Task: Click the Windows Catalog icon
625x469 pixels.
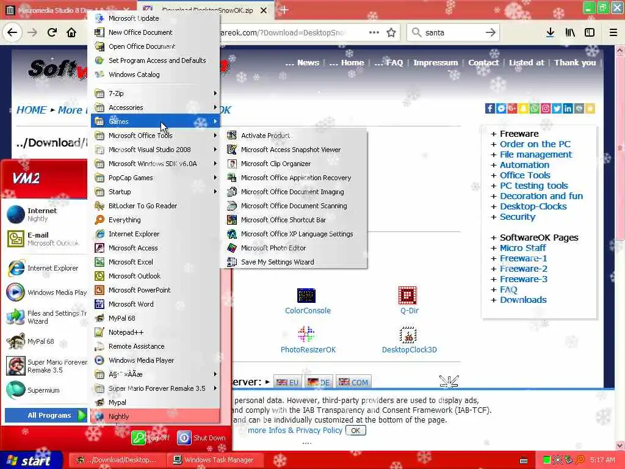Action: (x=99, y=74)
